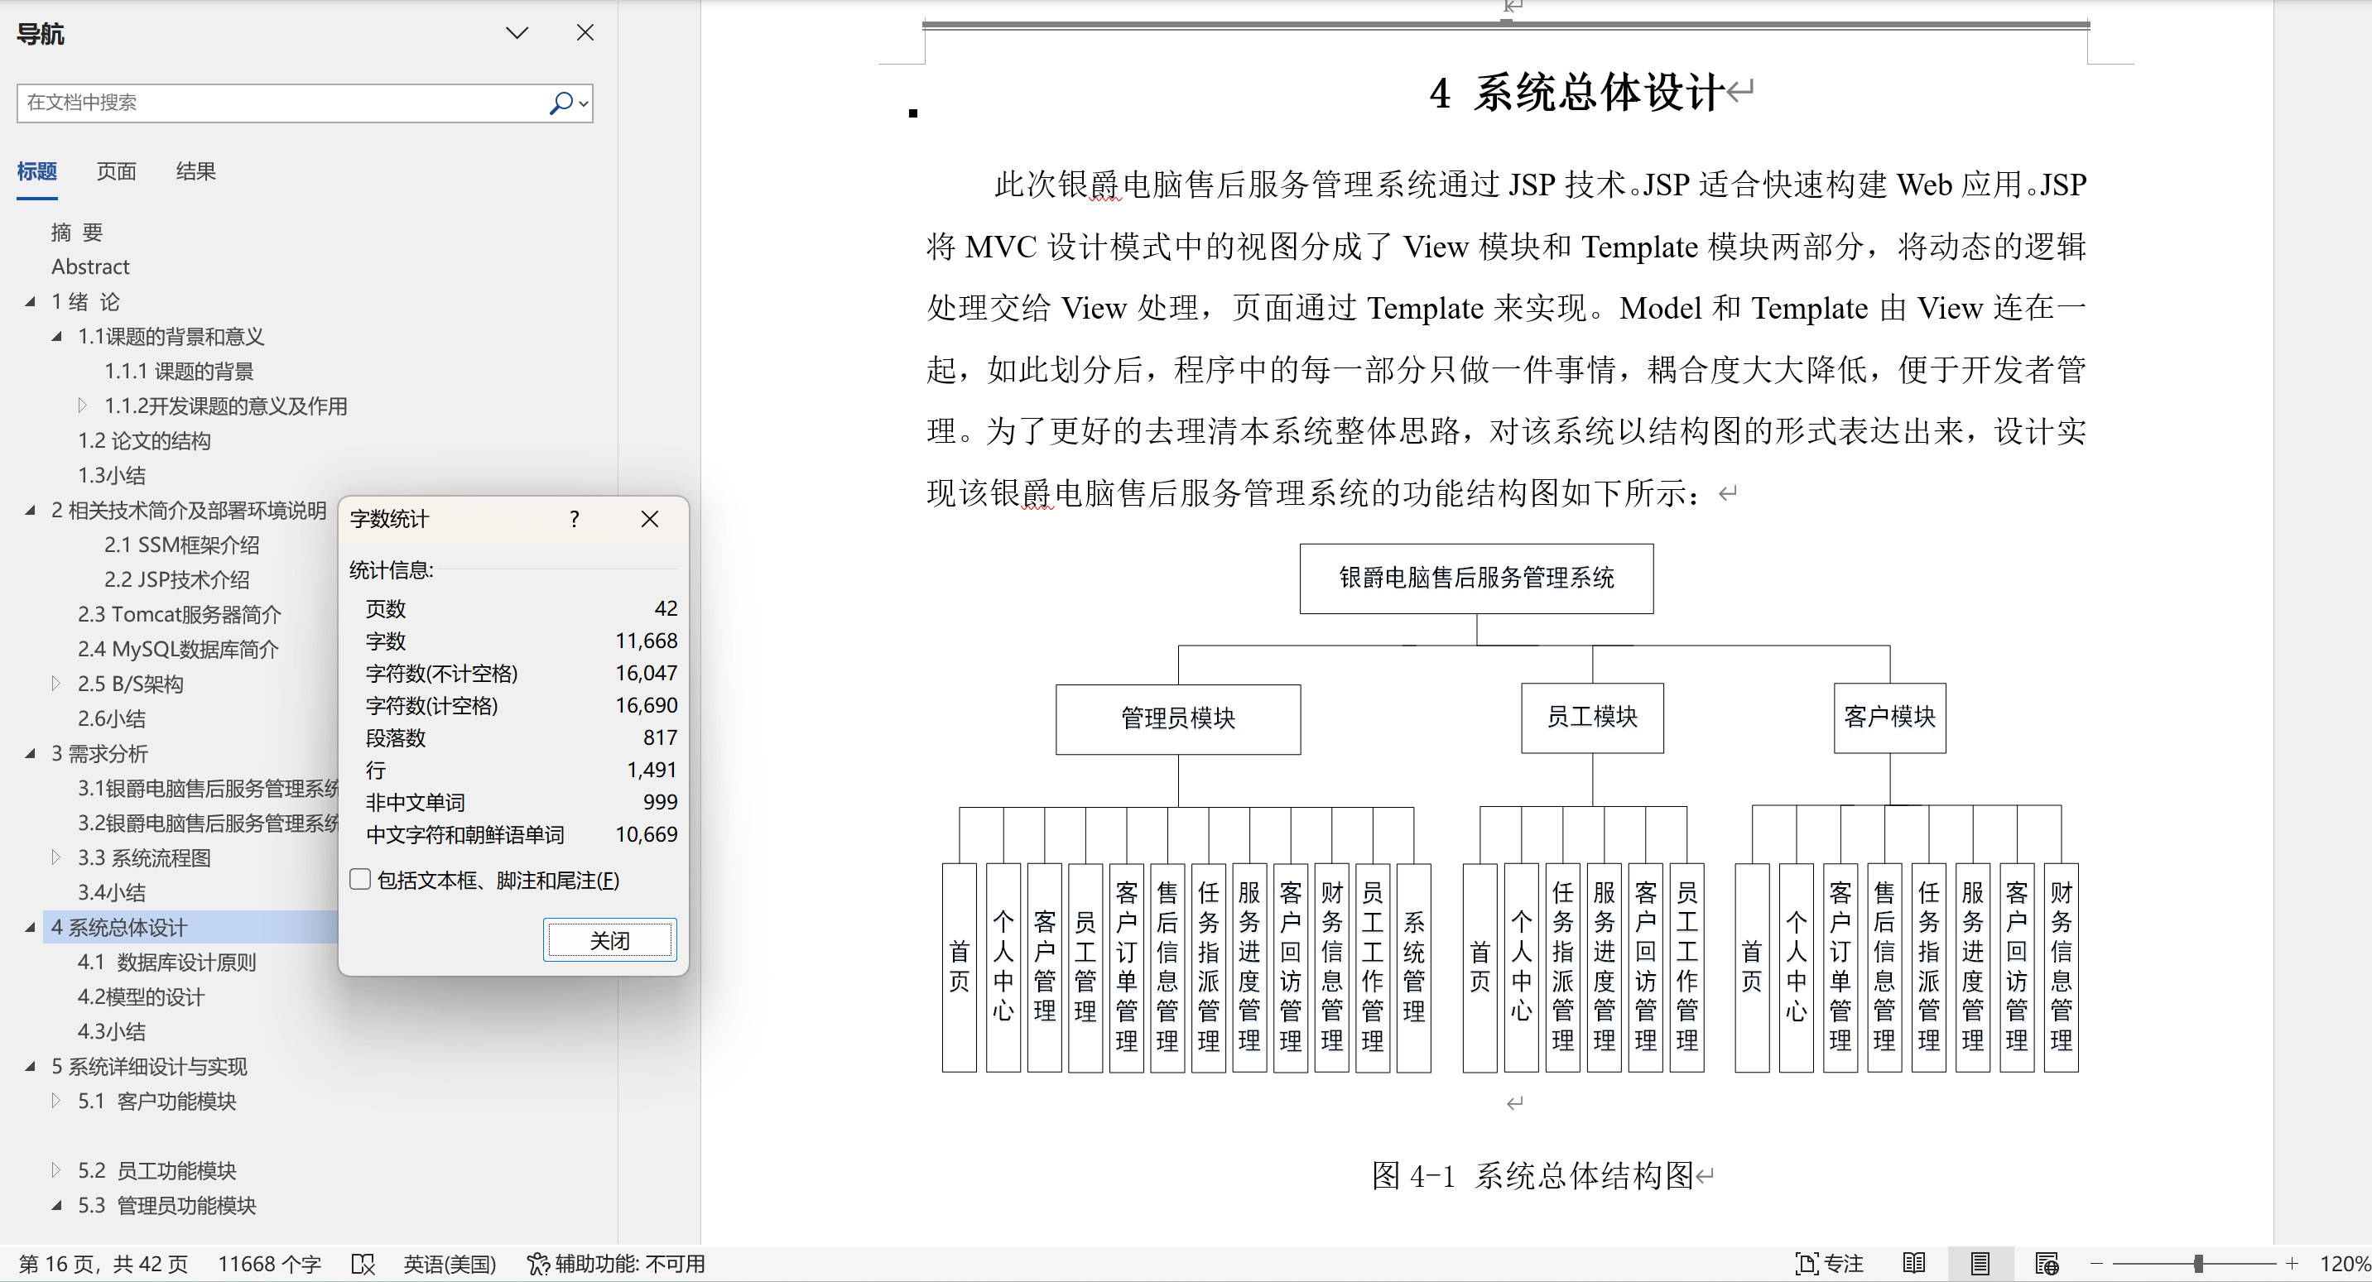Image resolution: width=2372 pixels, height=1282 pixels.
Task: Select the 4 系统总体设计 heading
Action: [x=118, y=927]
